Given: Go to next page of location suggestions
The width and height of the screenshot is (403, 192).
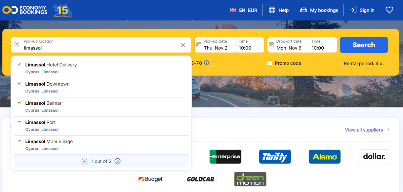Looking at the screenshot, I should pos(118,161).
